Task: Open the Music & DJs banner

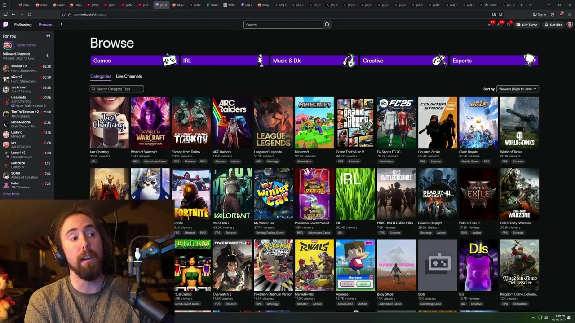Action: click(314, 61)
